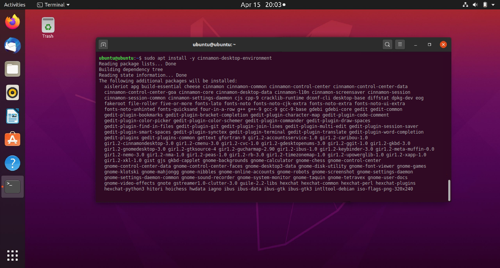
Task: Click the package name 'gir1.2-timezonemap-1.0'
Action: 296,155
